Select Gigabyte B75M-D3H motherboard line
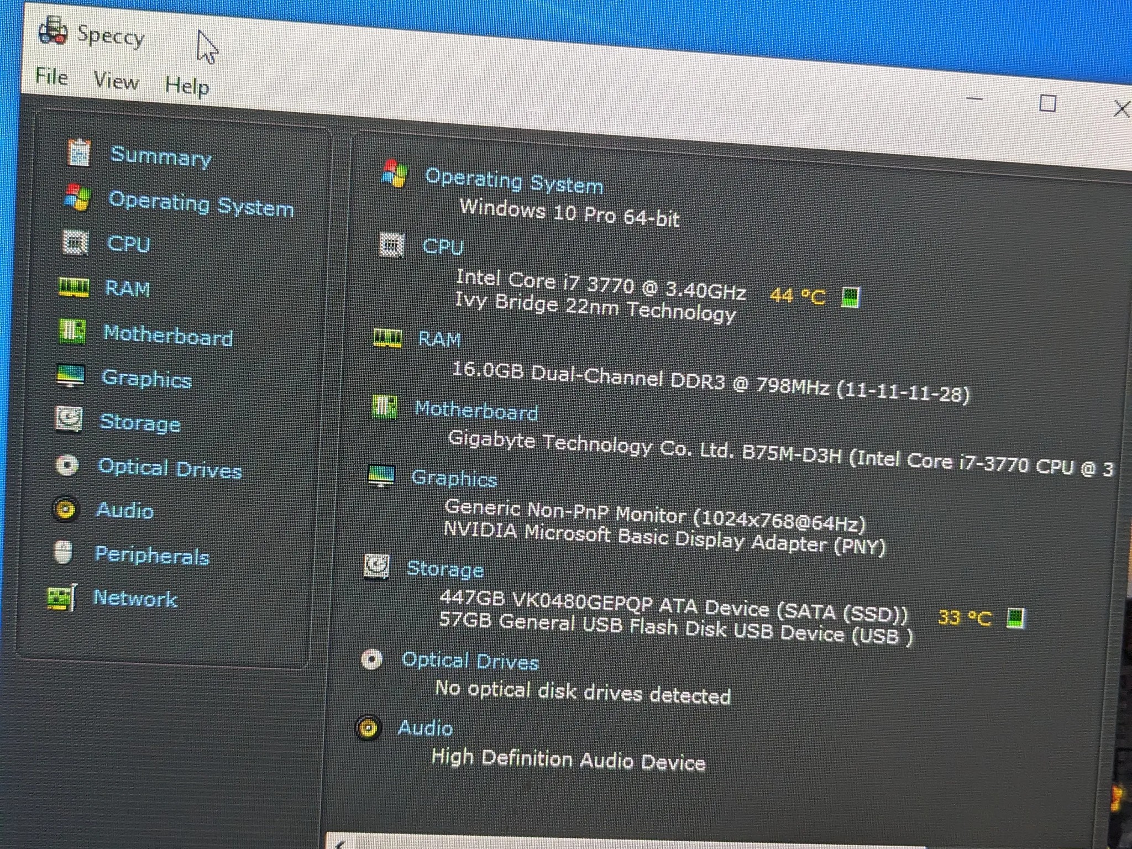The width and height of the screenshot is (1132, 849). (x=780, y=454)
